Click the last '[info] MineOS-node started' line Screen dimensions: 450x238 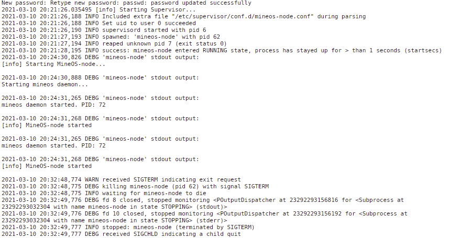pos(47,166)
